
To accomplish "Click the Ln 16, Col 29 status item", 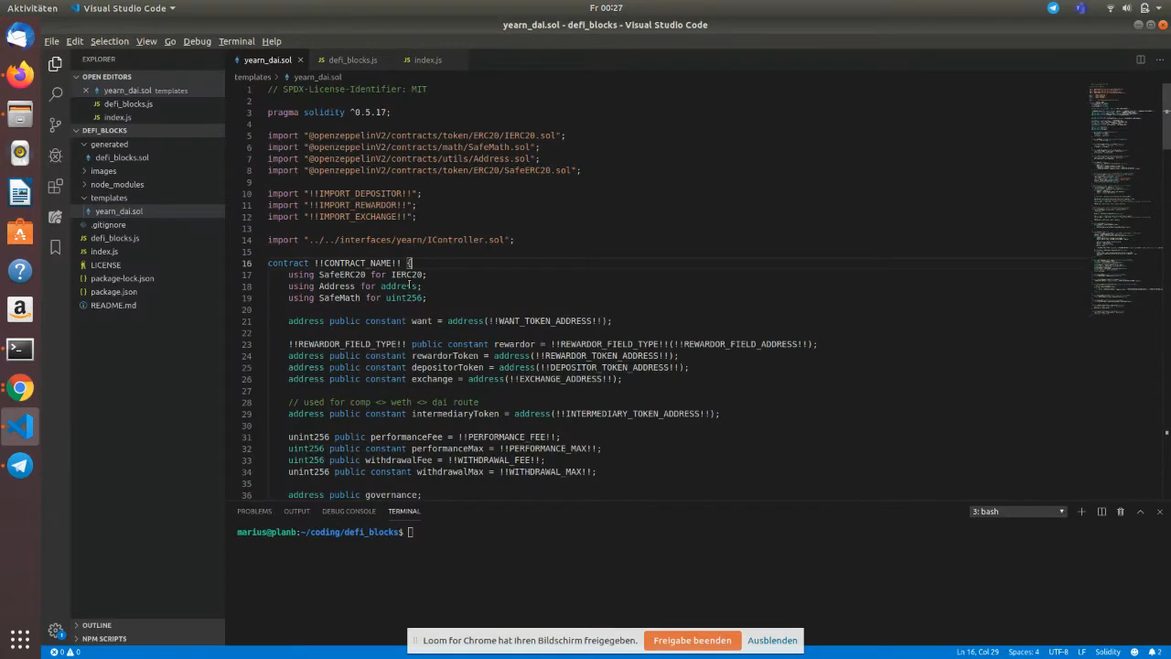I will click(977, 652).
